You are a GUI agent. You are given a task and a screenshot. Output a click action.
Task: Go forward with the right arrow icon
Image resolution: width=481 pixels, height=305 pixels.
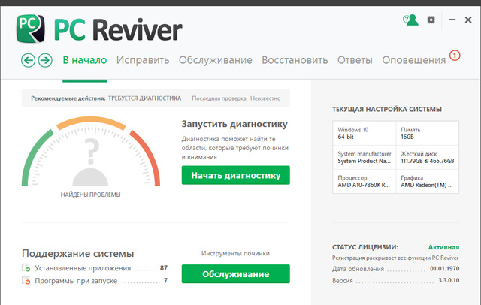[45, 60]
